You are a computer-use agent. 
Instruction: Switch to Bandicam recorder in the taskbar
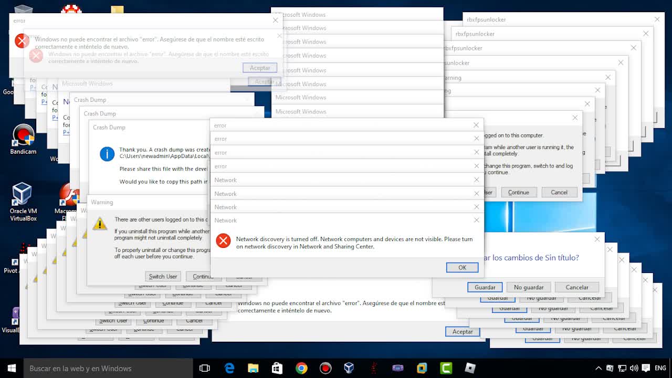point(325,368)
